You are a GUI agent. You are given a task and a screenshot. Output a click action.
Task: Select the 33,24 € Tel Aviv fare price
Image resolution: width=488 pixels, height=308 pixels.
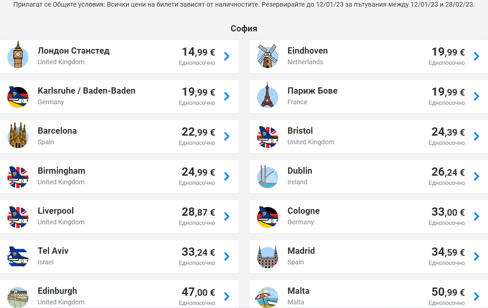[x=198, y=252]
